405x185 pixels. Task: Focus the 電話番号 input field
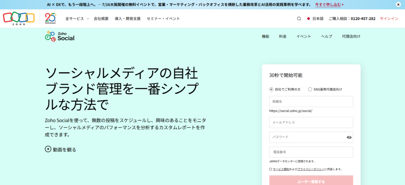(x=311, y=152)
